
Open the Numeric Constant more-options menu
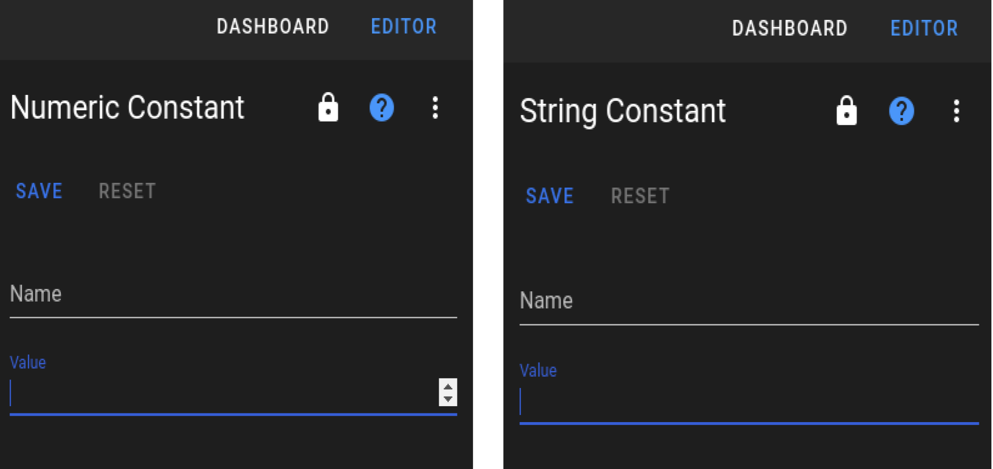[x=435, y=107]
